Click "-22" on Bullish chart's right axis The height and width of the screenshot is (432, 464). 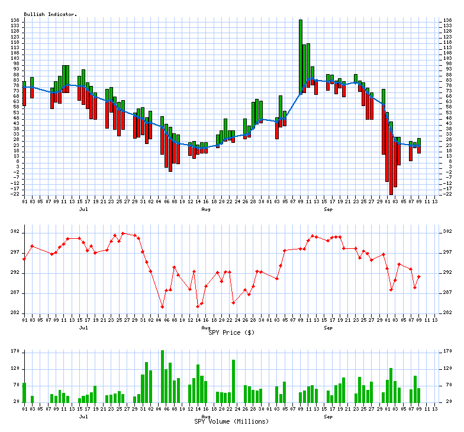tap(448, 194)
